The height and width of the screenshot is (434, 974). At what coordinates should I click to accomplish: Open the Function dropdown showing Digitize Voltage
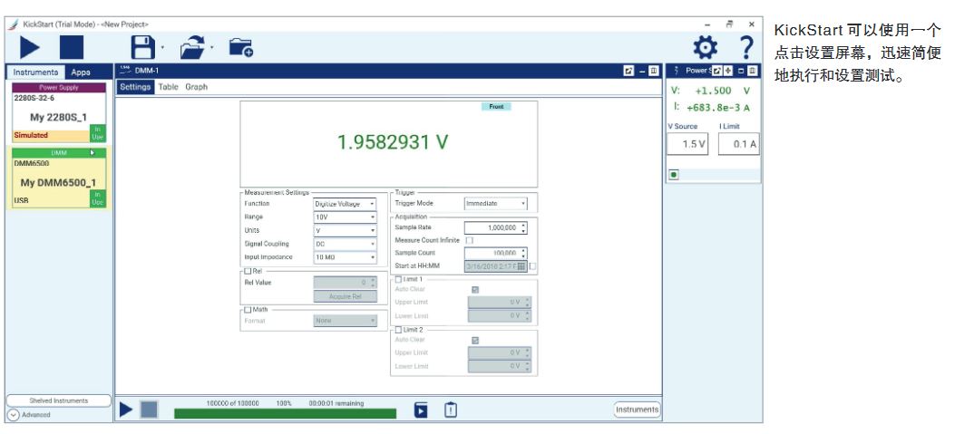345,205
